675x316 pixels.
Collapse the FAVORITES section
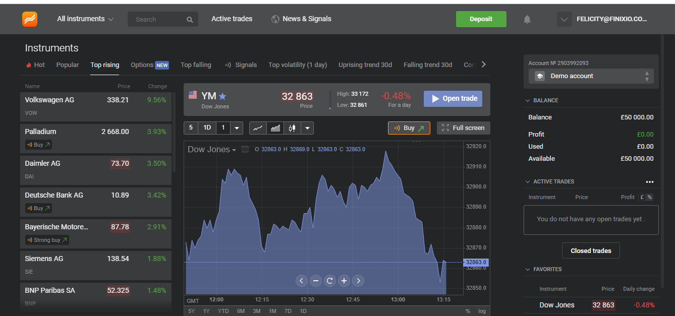coord(528,270)
